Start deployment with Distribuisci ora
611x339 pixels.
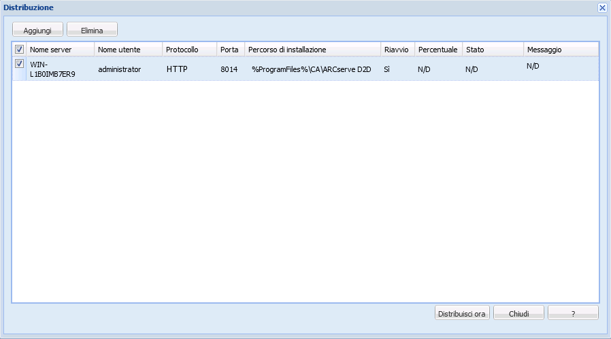(x=462, y=313)
